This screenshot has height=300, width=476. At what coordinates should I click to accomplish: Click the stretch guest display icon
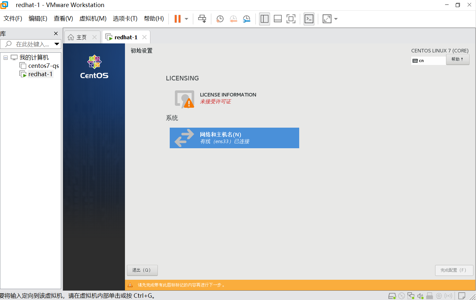click(x=327, y=19)
